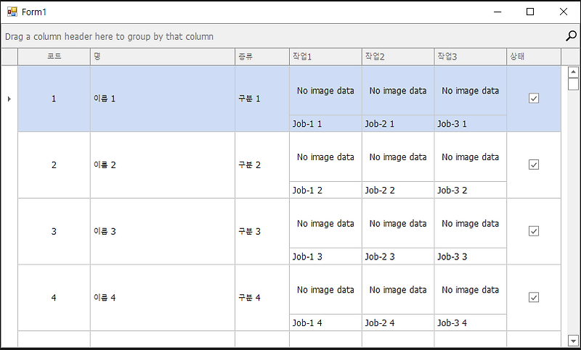581x350 pixels.
Task: Click the Job-2 4 cell
Action: [398, 322]
